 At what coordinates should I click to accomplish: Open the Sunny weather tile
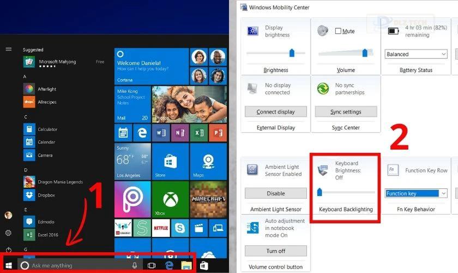(x=132, y=161)
